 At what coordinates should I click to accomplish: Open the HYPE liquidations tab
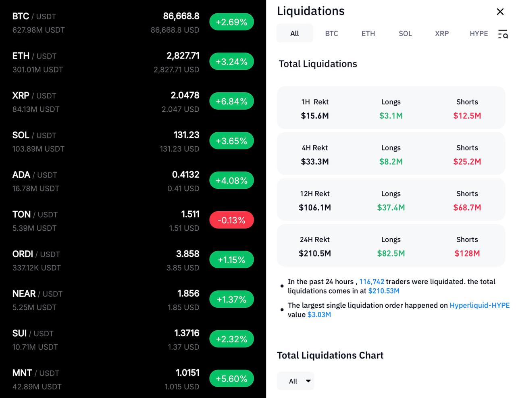click(479, 33)
